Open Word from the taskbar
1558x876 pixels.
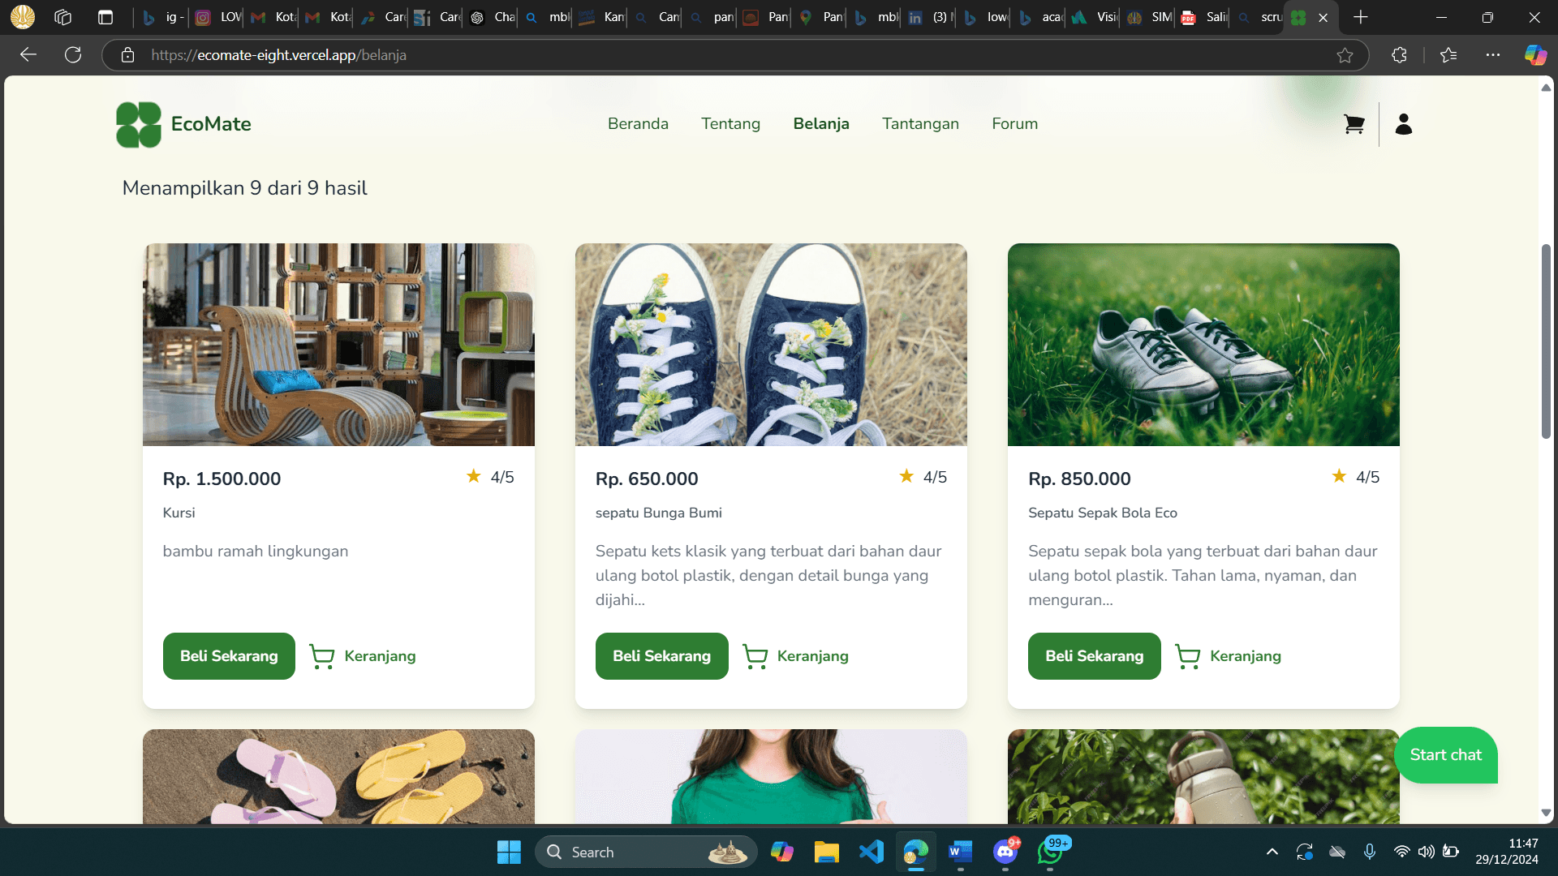point(961,852)
